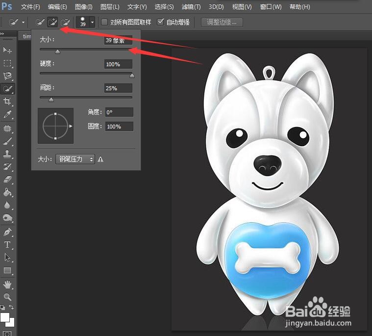Click the Ps application logo

pyautogui.click(x=6, y=6)
